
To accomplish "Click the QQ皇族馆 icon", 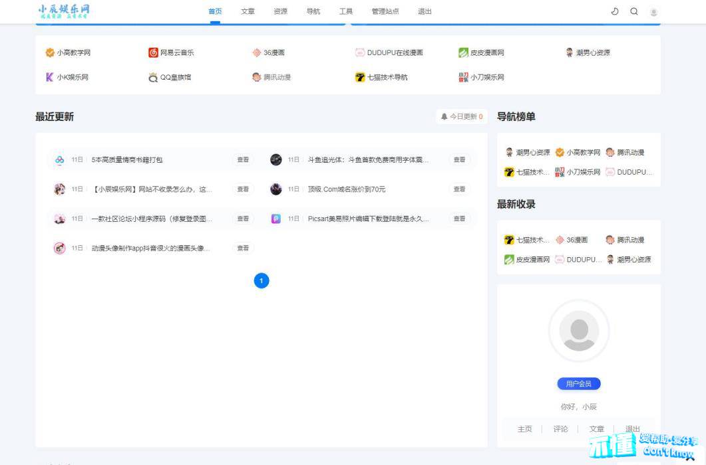I will (154, 77).
